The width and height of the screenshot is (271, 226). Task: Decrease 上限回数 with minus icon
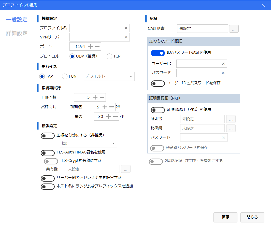pos(102,97)
